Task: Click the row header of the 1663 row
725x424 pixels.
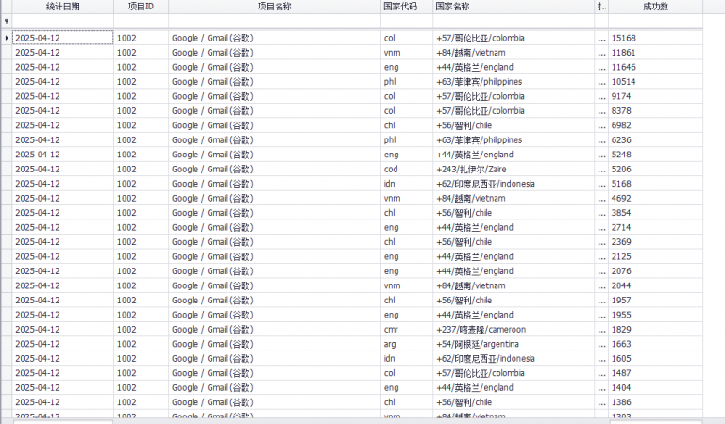Action: [x=7, y=344]
